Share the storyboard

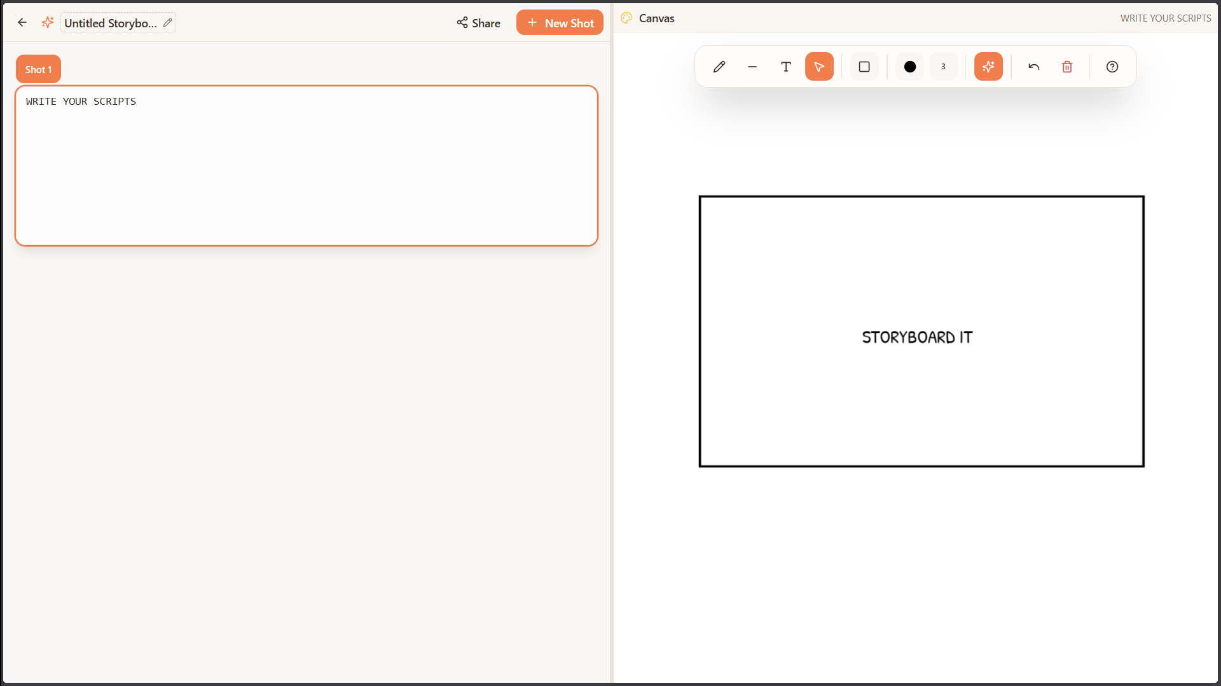[479, 23]
